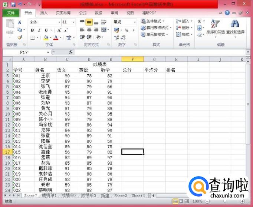Image resolution: width=253 pixels, height=207 pixels.
Task: Decrease decimal places icon
Action: click(123, 38)
